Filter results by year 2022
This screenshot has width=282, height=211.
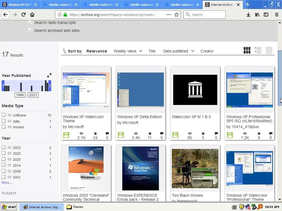[x=3, y=153]
